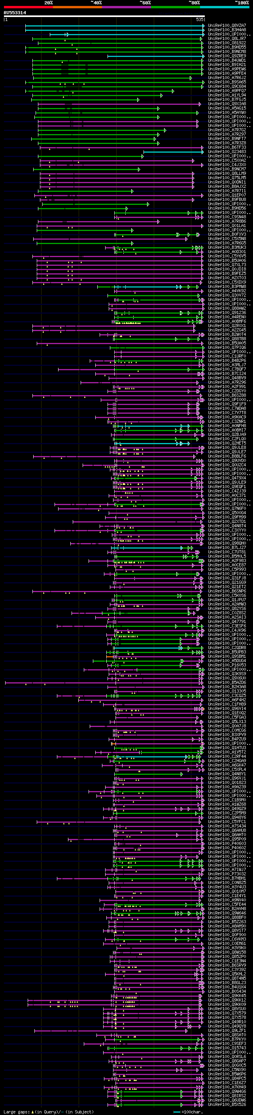Select the UniRef100_Q9C684 label
This screenshot has height=1115, width=253.
pyautogui.click(x=227, y=87)
